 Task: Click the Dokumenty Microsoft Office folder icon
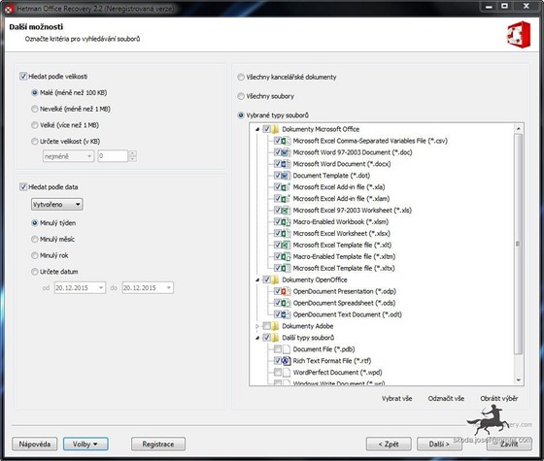(275, 129)
